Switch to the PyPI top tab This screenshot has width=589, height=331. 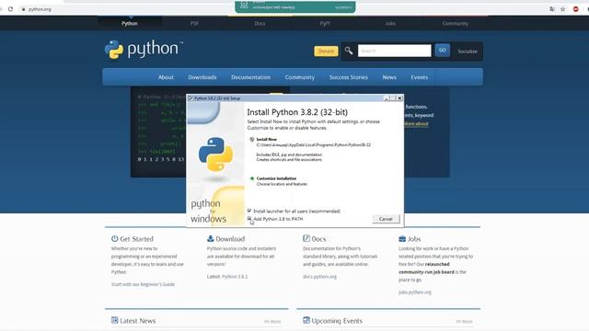click(x=325, y=23)
